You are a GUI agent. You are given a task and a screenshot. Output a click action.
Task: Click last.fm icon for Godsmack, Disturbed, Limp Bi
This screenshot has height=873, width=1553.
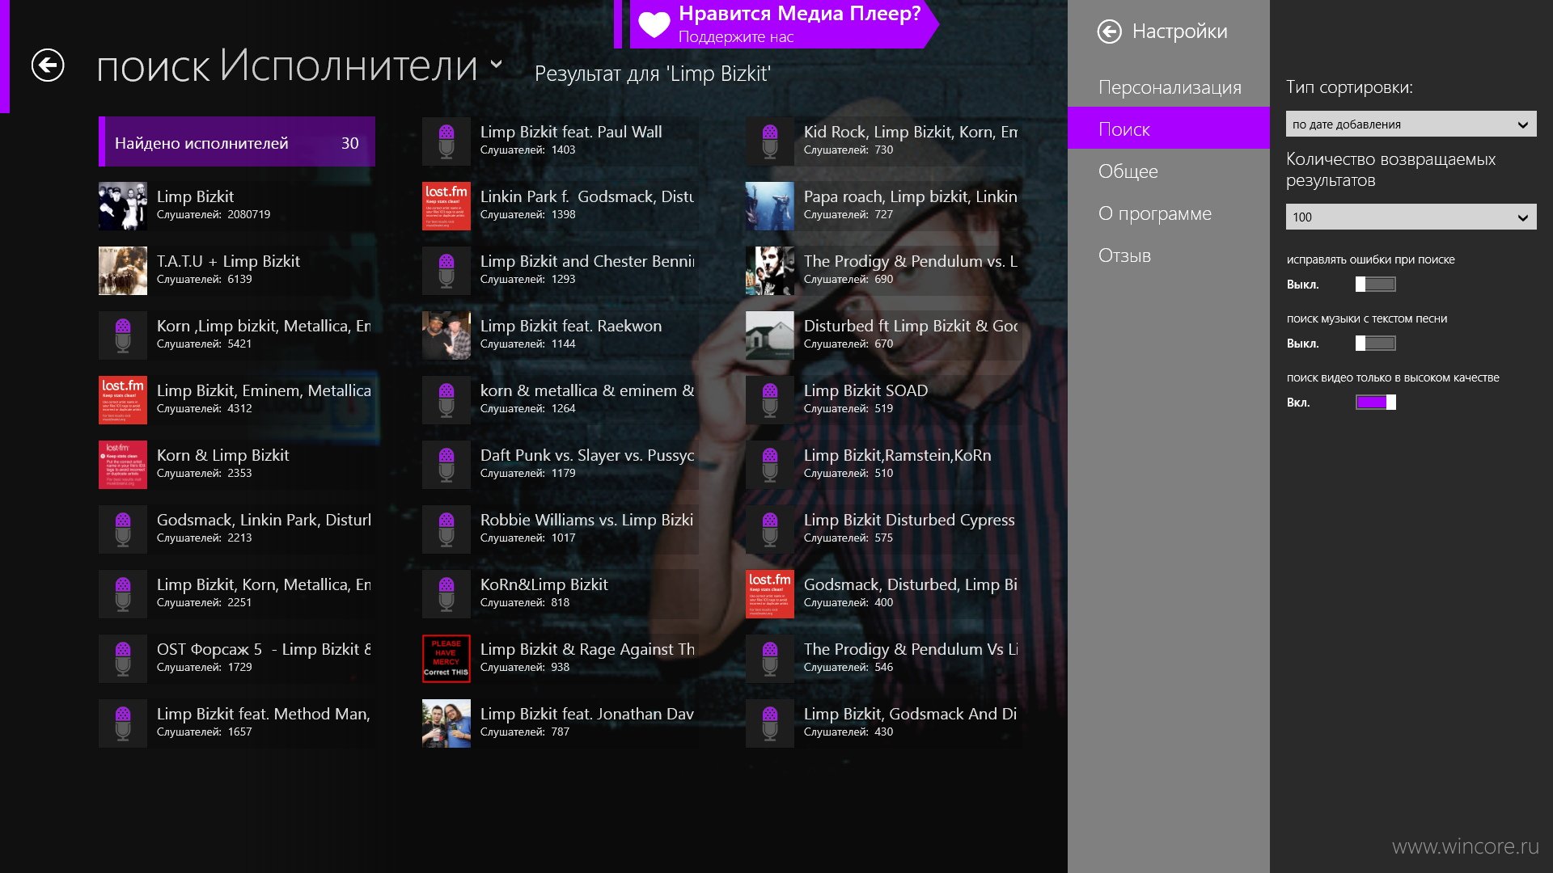pyautogui.click(x=770, y=594)
